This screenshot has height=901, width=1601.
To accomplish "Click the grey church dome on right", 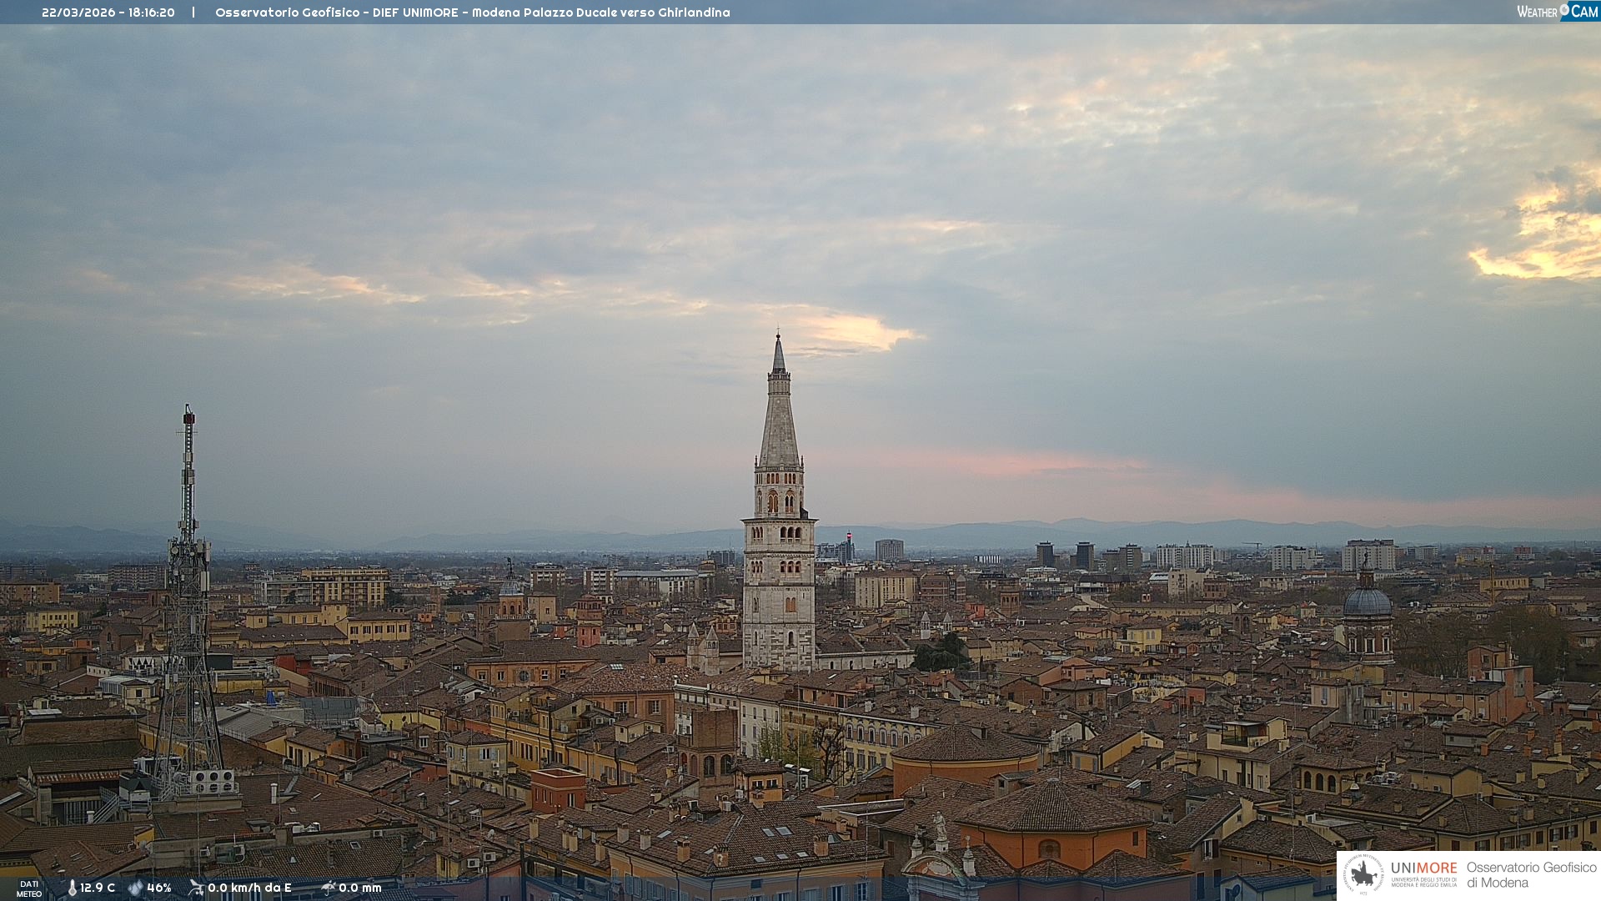I will tap(1367, 602).
